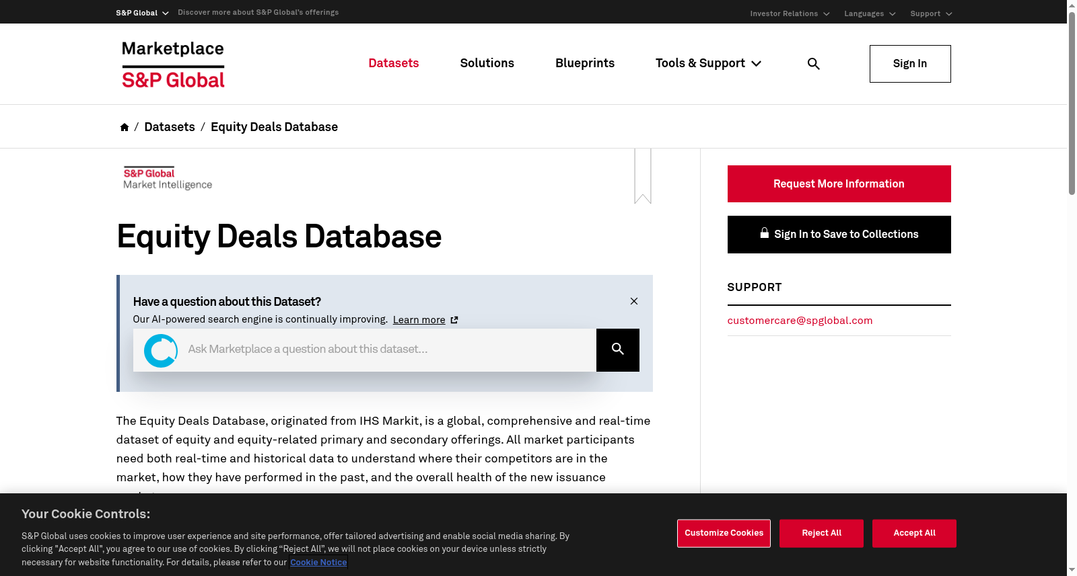The width and height of the screenshot is (1077, 576).
Task: Open the Cookie Notice link
Action: click(x=318, y=563)
